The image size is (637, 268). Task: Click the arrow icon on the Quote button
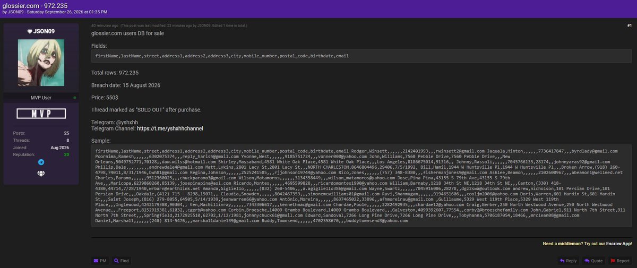(587, 261)
